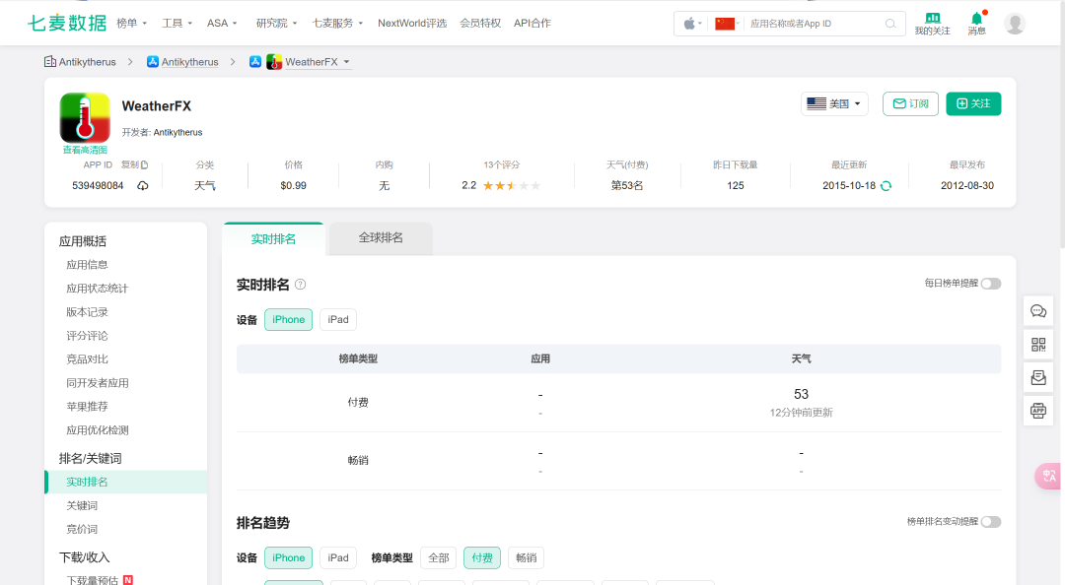Click the download icon beside 539498084

coord(143,186)
